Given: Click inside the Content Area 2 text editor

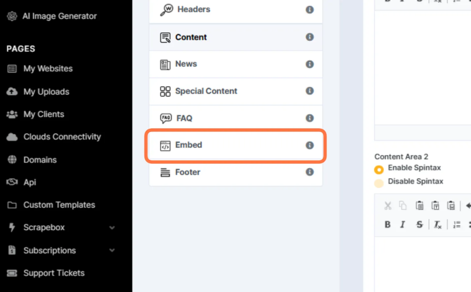Looking at the screenshot, I should [x=423, y=264].
